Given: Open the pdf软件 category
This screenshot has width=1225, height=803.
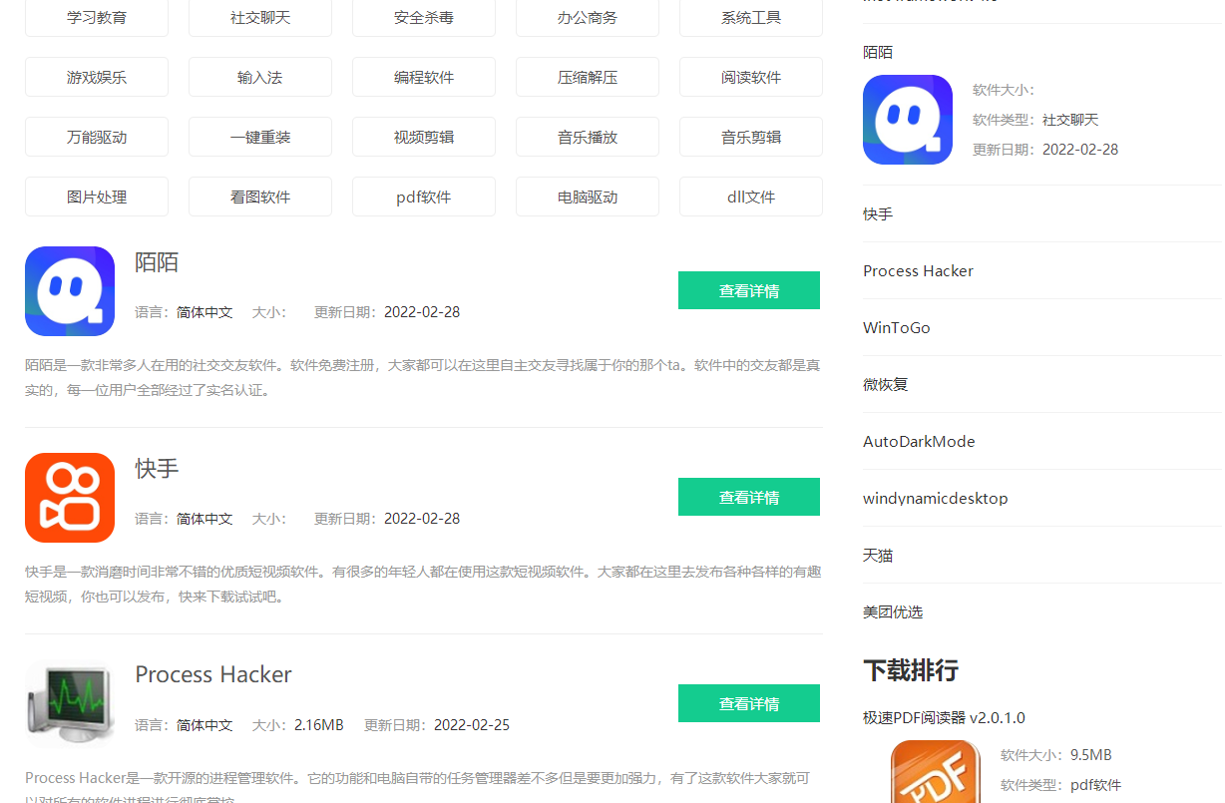Looking at the screenshot, I should click(x=423, y=197).
